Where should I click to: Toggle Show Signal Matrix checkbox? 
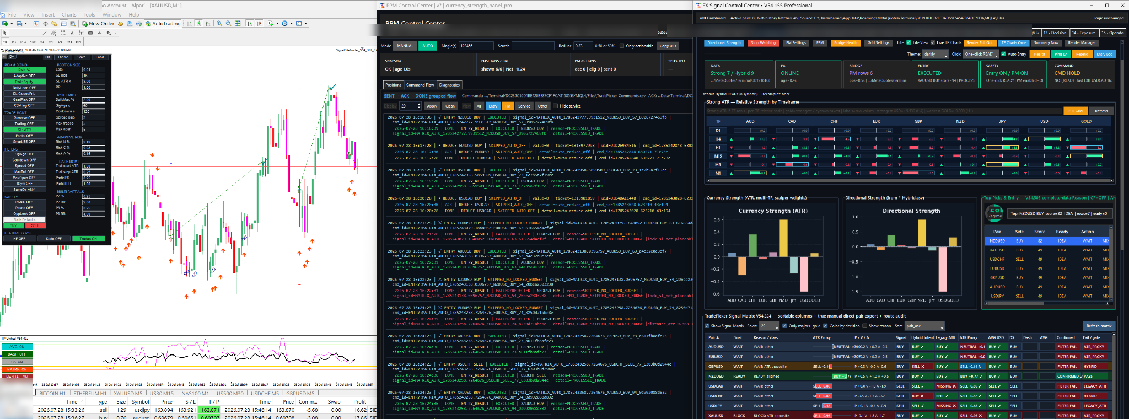[707, 326]
